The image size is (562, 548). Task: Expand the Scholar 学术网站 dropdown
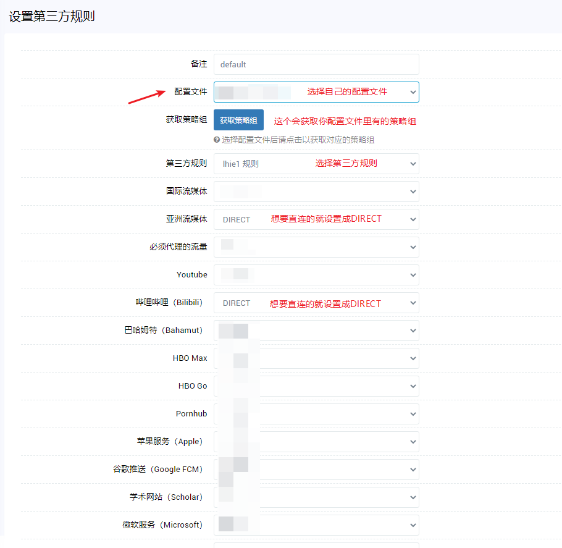pyautogui.click(x=316, y=497)
